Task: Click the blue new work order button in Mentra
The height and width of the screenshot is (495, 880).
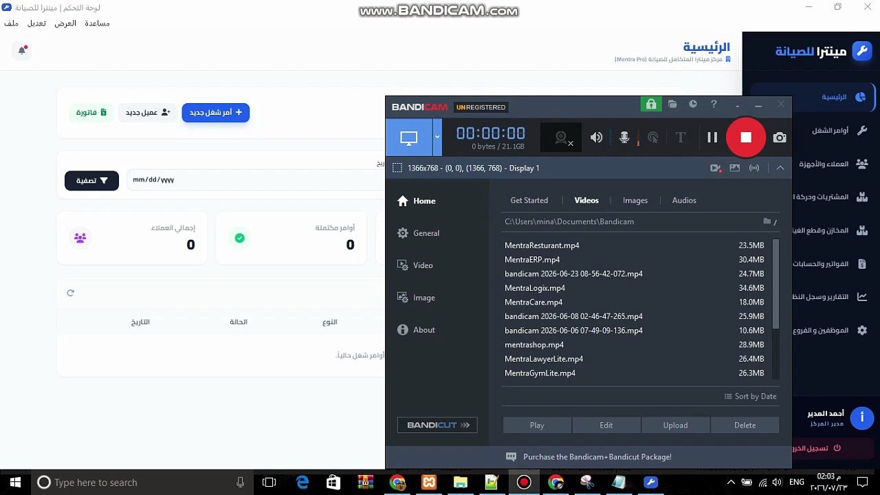Action: point(216,112)
